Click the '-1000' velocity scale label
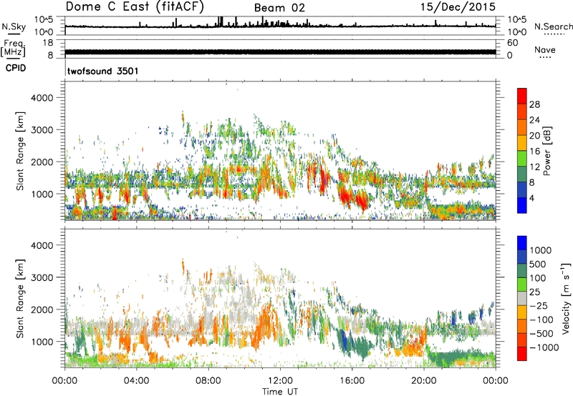 pyautogui.click(x=544, y=347)
